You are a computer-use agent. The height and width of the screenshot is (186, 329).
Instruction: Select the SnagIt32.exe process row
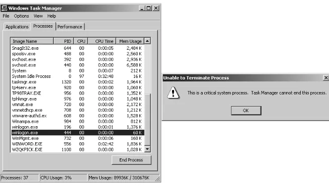(77, 48)
